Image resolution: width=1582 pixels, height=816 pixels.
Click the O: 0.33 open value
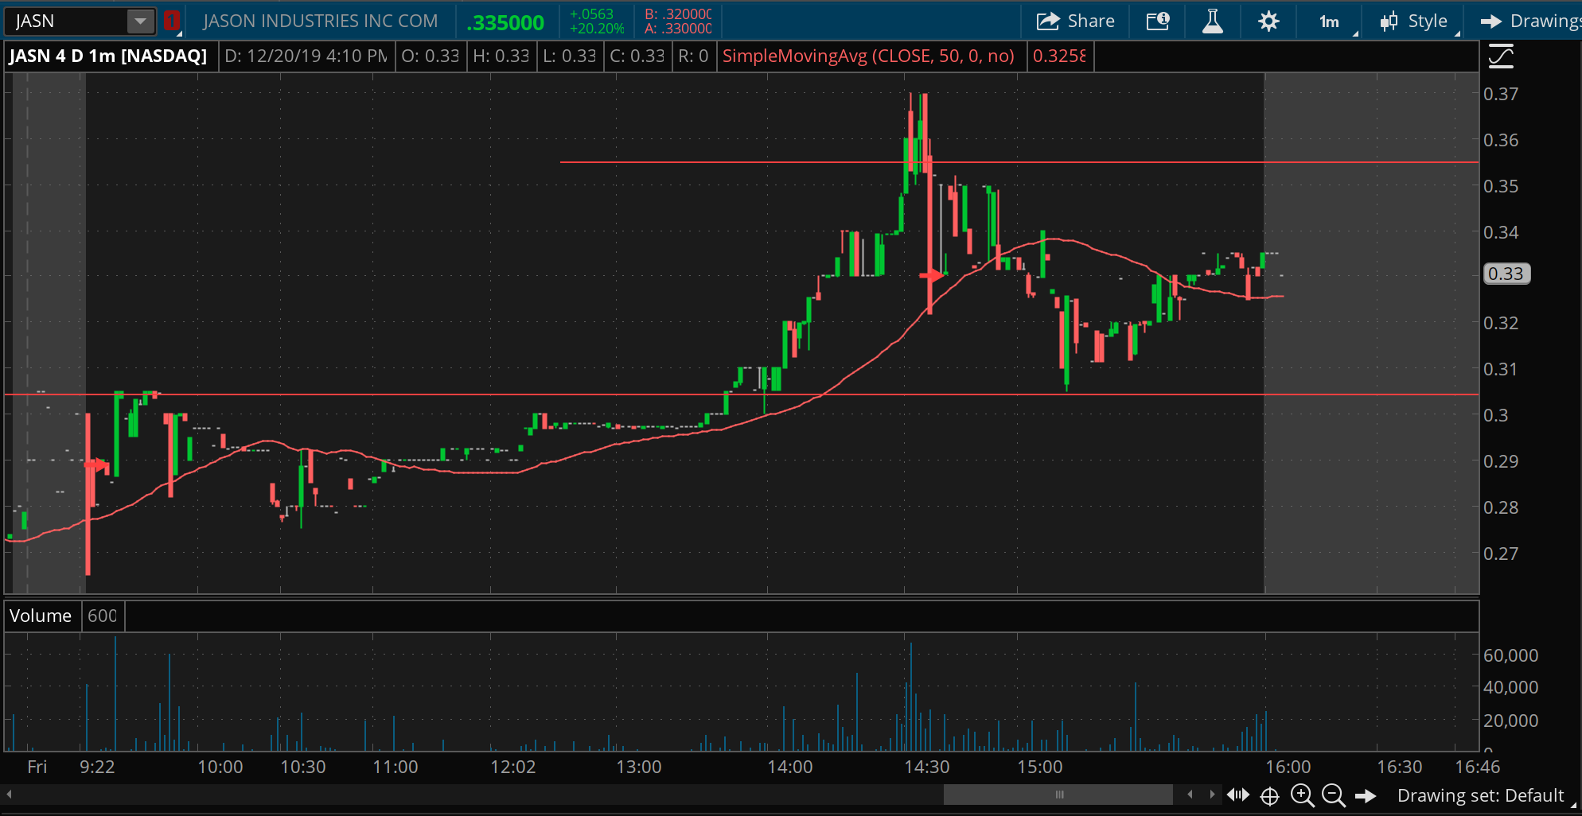(x=430, y=56)
